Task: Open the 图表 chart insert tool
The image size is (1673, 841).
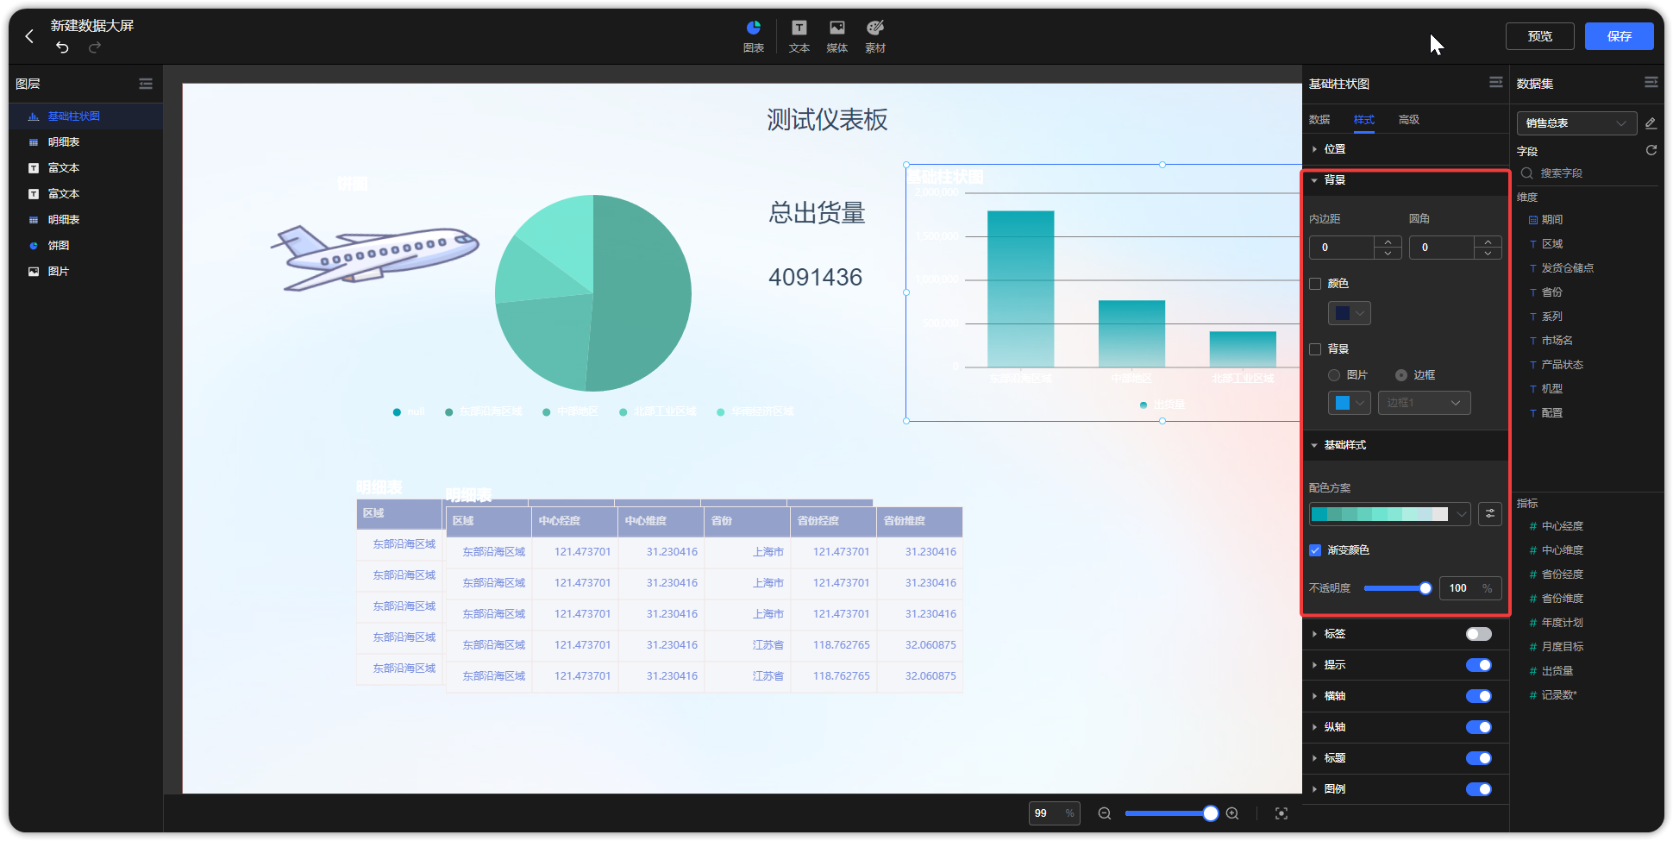Action: pyautogui.click(x=753, y=36)
